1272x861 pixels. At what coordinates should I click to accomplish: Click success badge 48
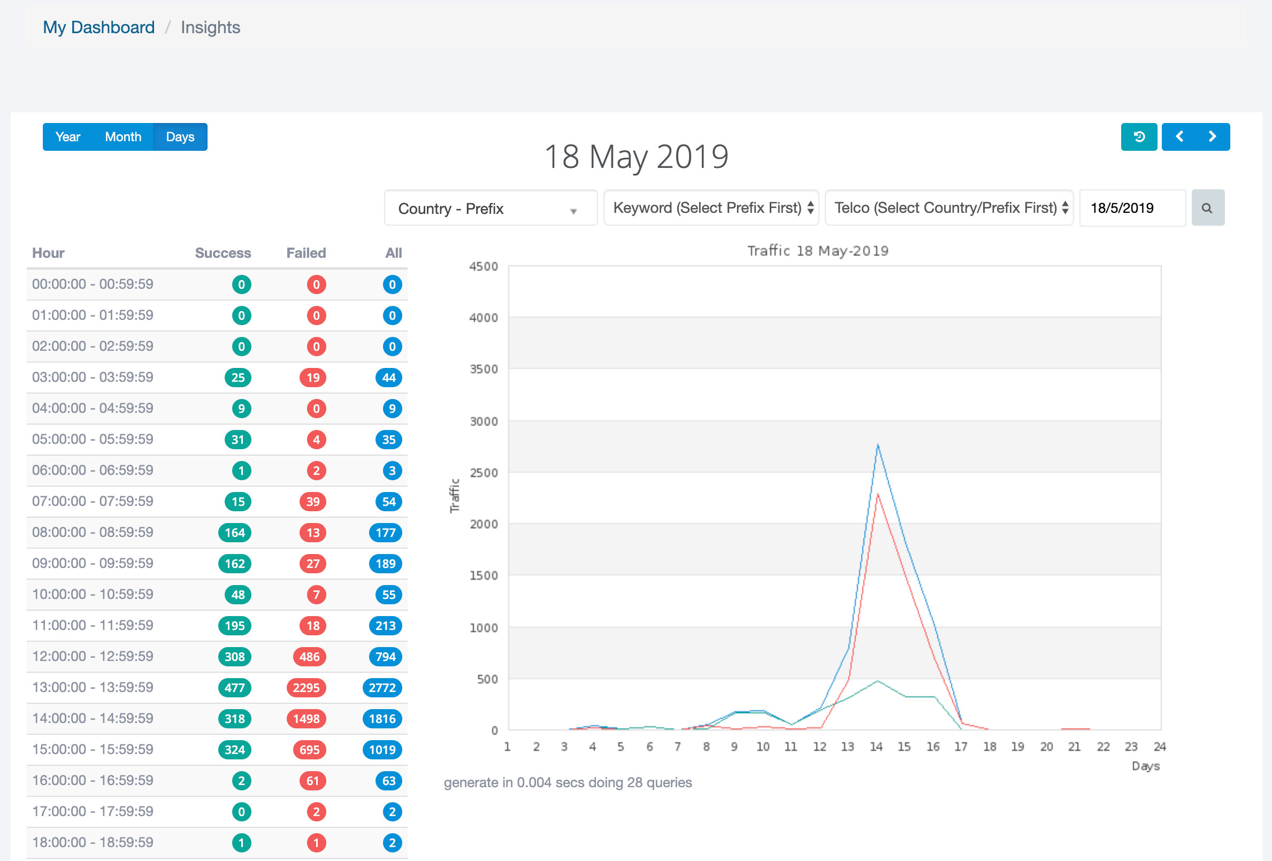[x=238, y=595]
